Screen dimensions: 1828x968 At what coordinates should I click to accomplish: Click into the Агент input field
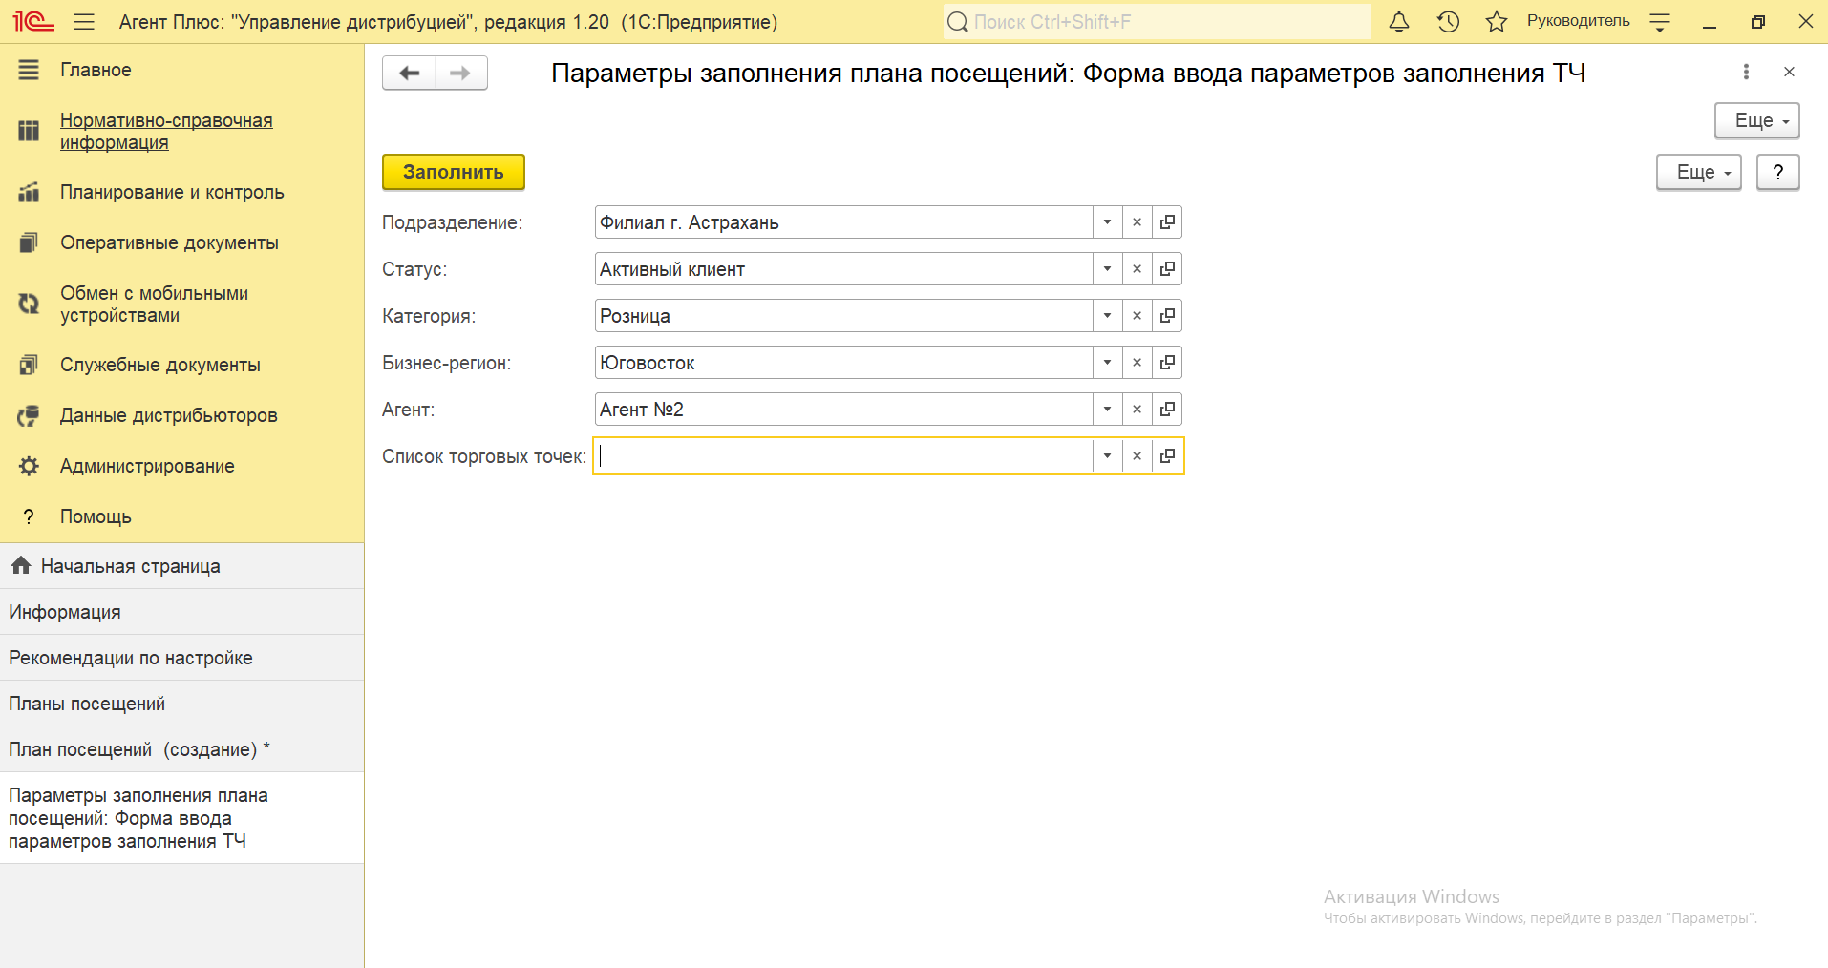(x=843, y=410)
